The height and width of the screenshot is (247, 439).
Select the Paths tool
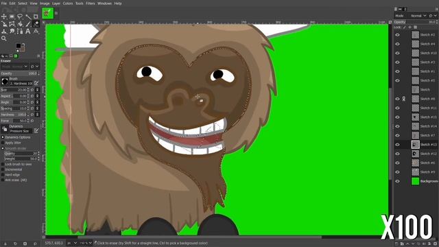[x=20, y=32]
